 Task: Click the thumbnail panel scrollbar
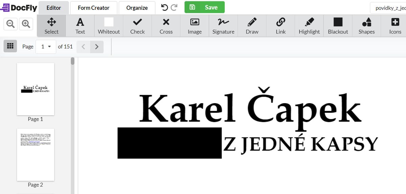(x=72, y=61)
